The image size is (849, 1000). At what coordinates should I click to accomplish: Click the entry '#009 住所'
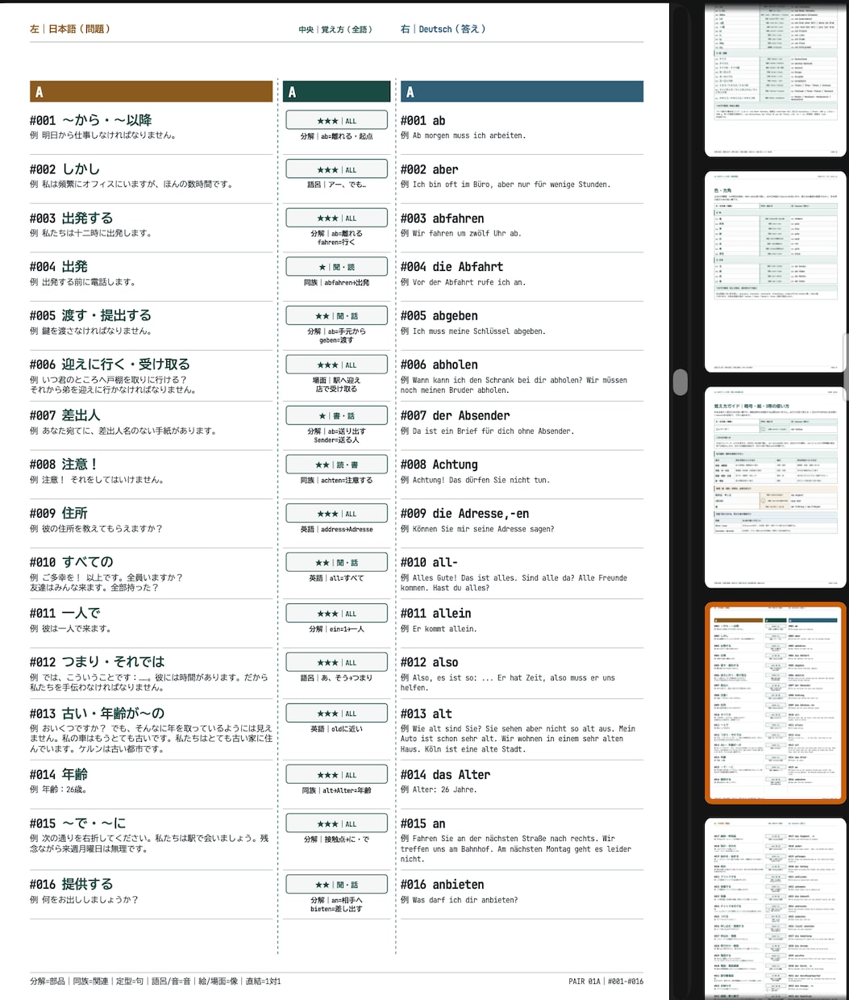[58, 514]
